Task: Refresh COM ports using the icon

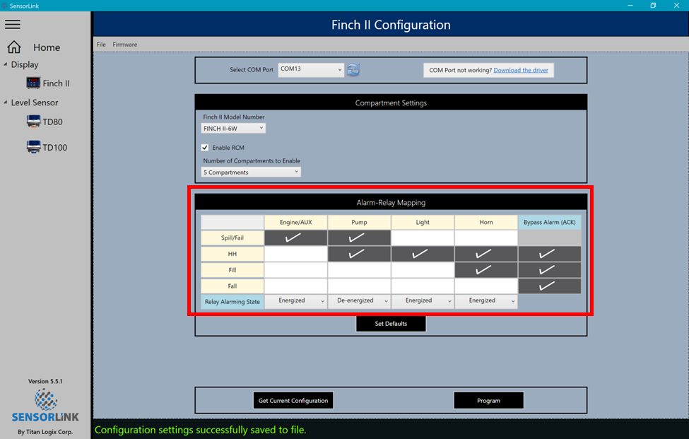Action: coord(352,69)
